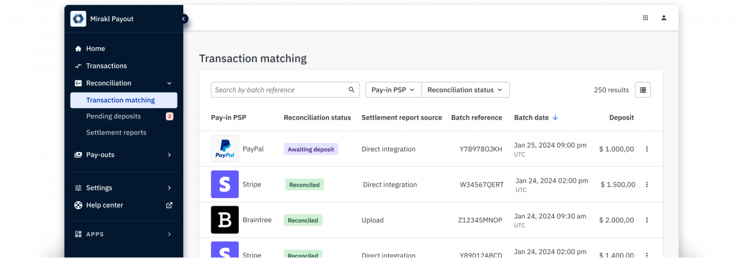Select Pending deposits in the sidebar
Viewport: 743px width, 258px height.
tap(113, 116)
